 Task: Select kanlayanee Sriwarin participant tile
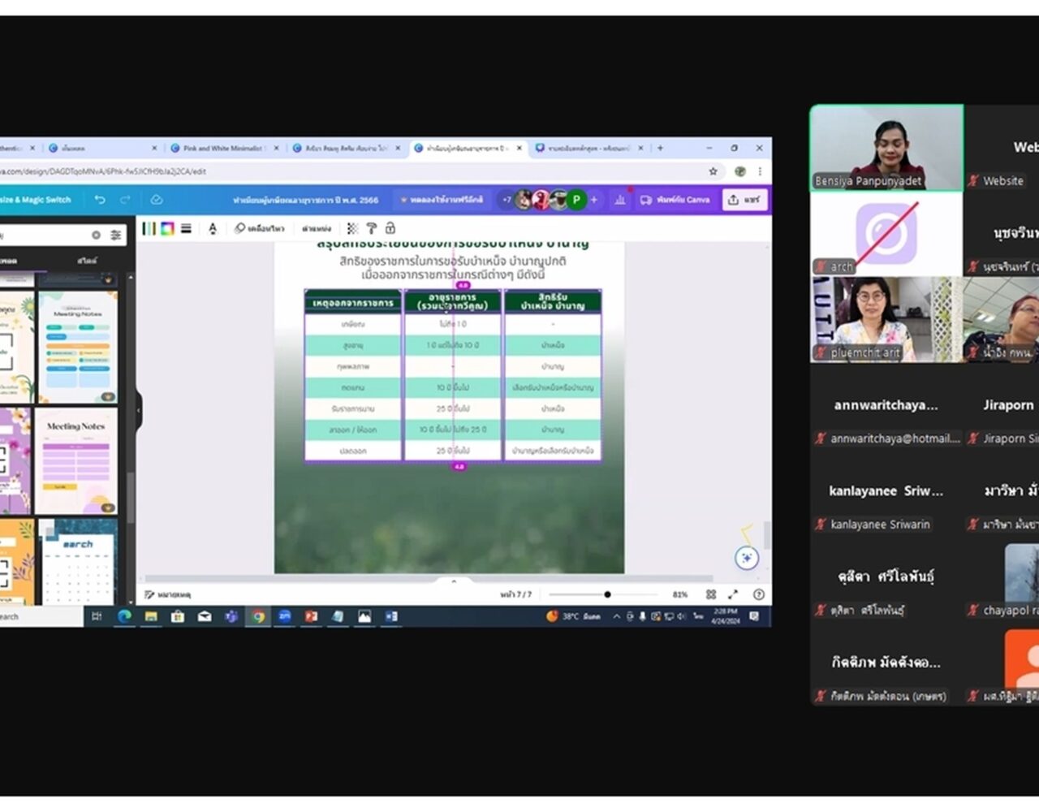coord(886,490)
